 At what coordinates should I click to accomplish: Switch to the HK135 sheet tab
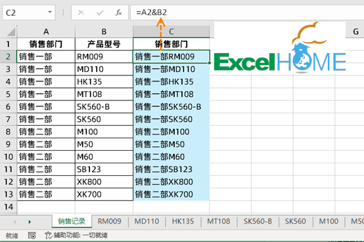pos(183,222)
